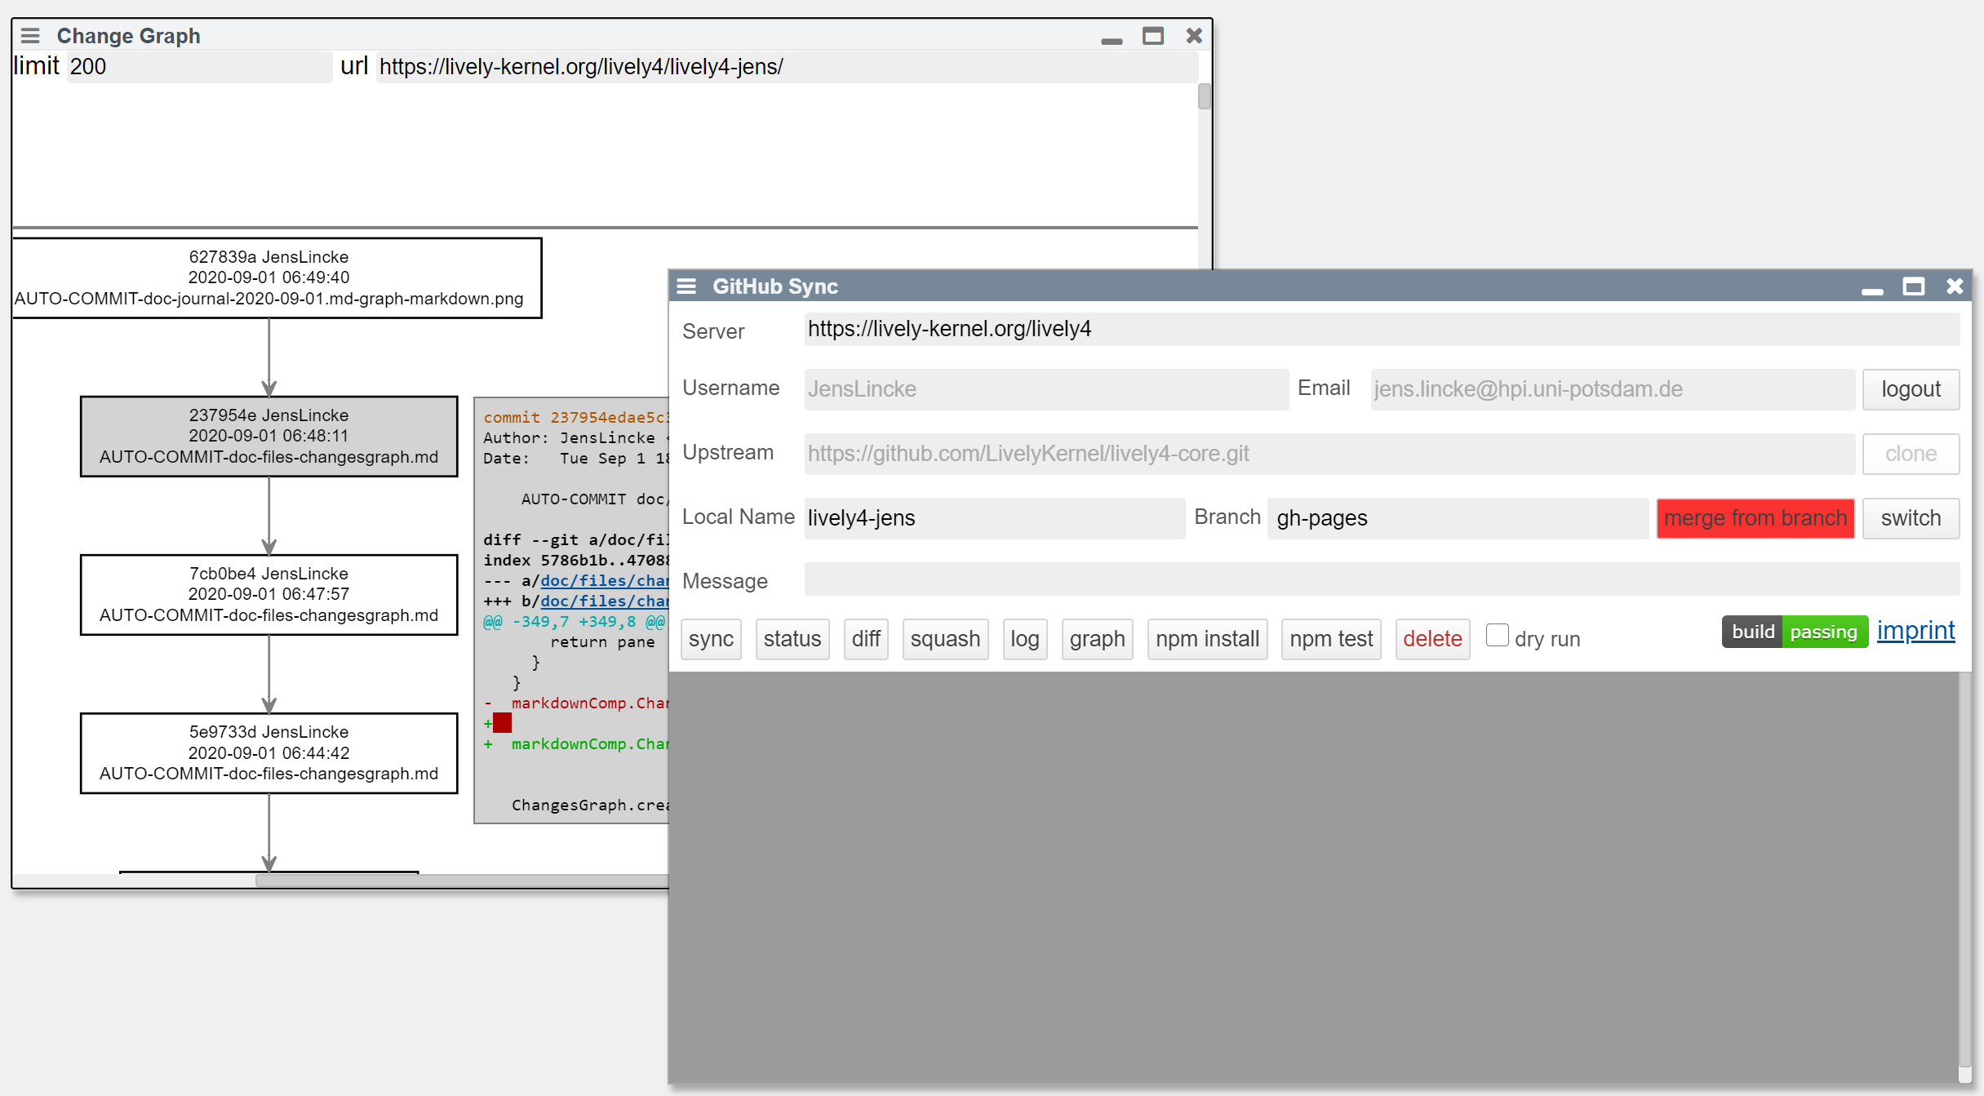Image resolution: width=1984 pixels, height=1096 pixels.
Task: Open the imprint link
Action: coord(1915,630)
